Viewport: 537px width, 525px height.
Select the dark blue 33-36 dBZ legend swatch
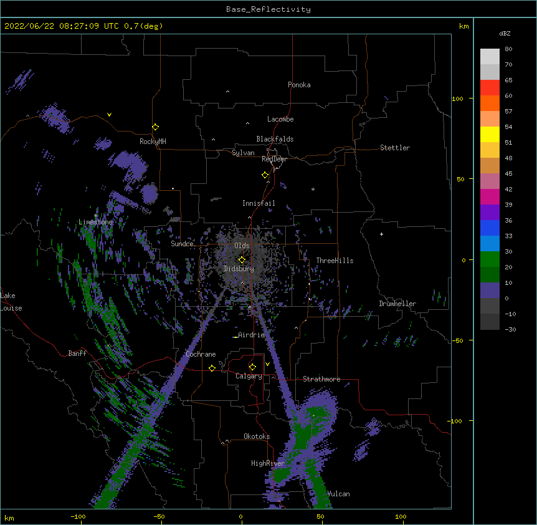point(490,228)
